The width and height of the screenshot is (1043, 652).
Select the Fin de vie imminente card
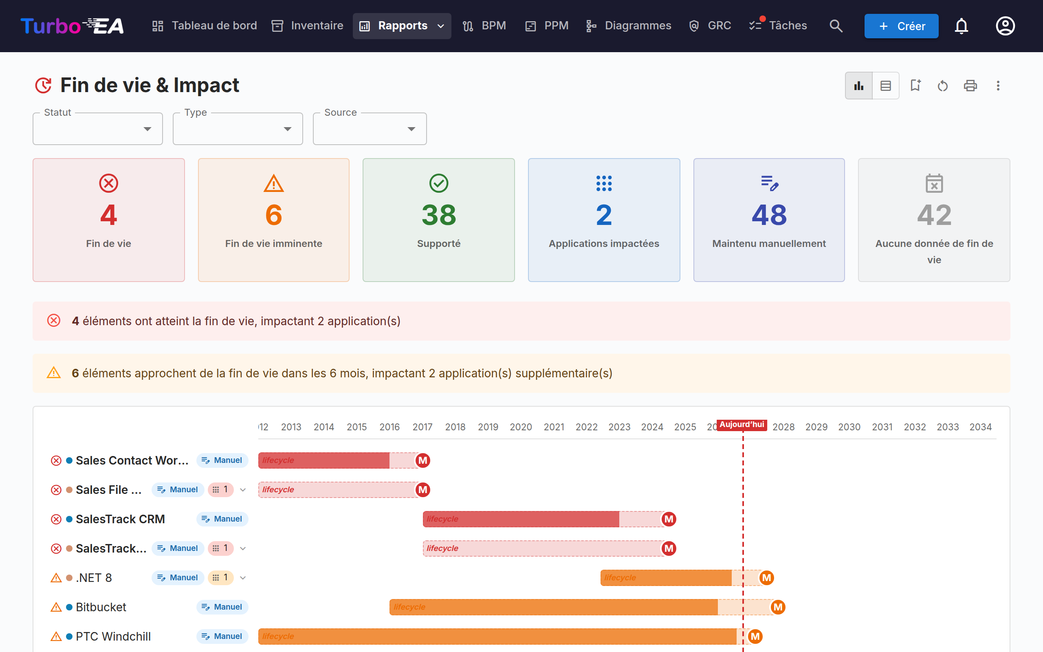point(274,220)
